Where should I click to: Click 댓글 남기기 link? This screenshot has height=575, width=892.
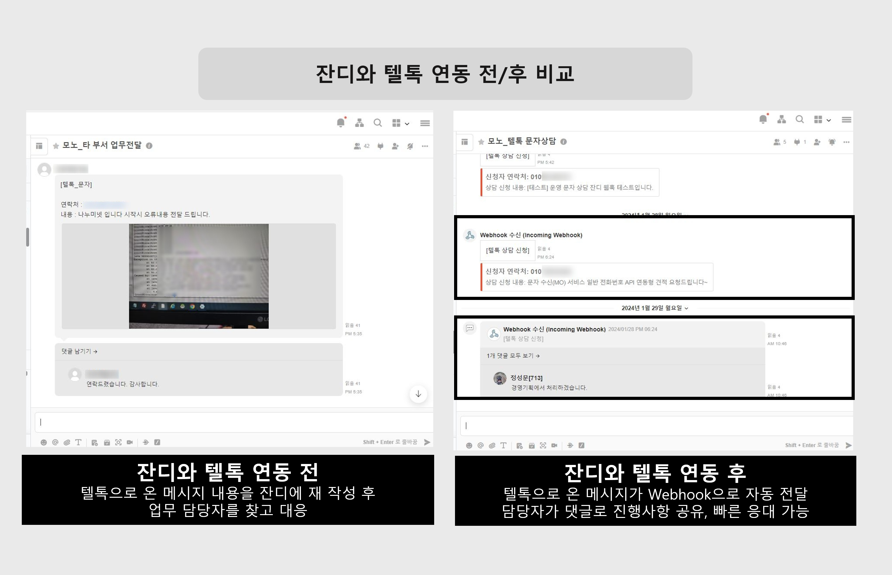coord(79,351)
